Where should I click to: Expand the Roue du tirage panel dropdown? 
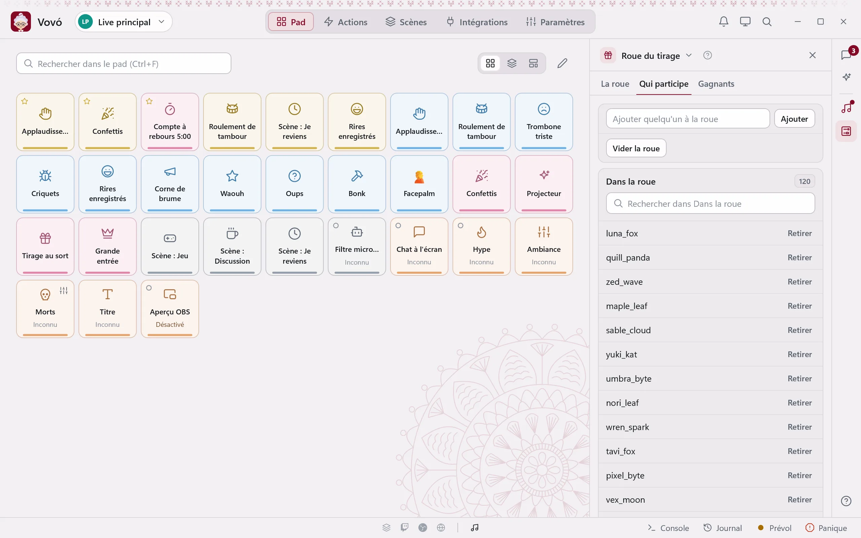[689, 55]
